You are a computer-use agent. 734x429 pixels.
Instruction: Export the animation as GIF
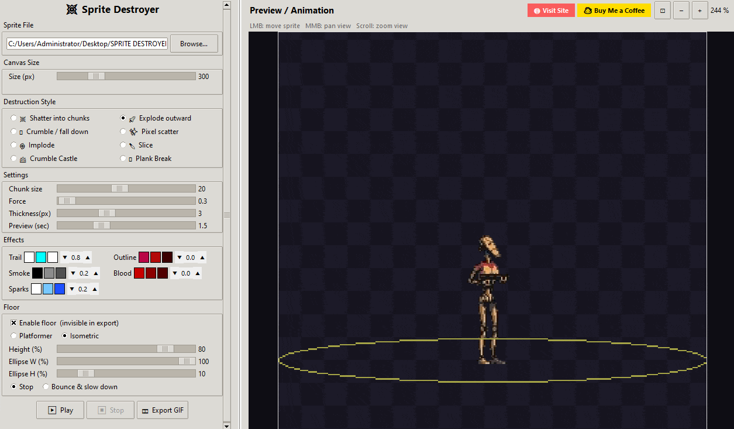162,410
